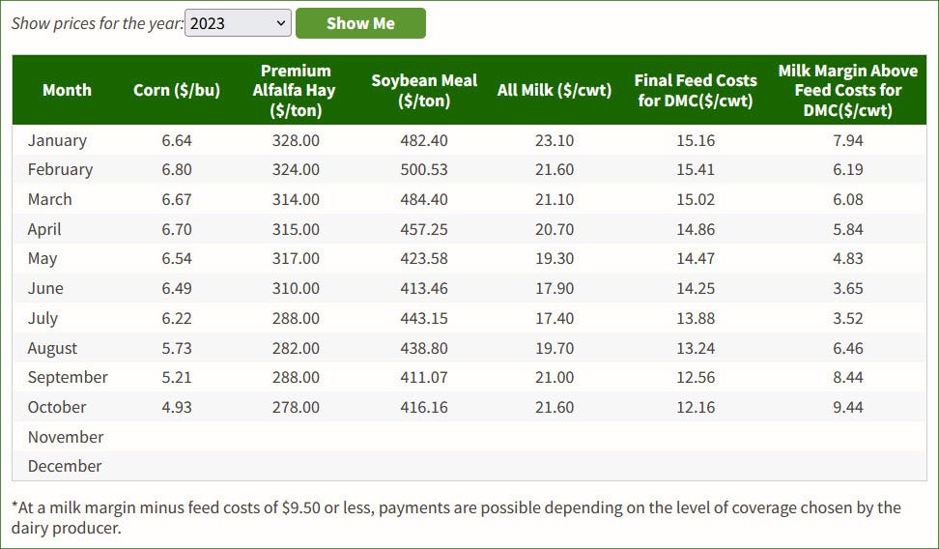Click the Show Me button

pos(360,23)
